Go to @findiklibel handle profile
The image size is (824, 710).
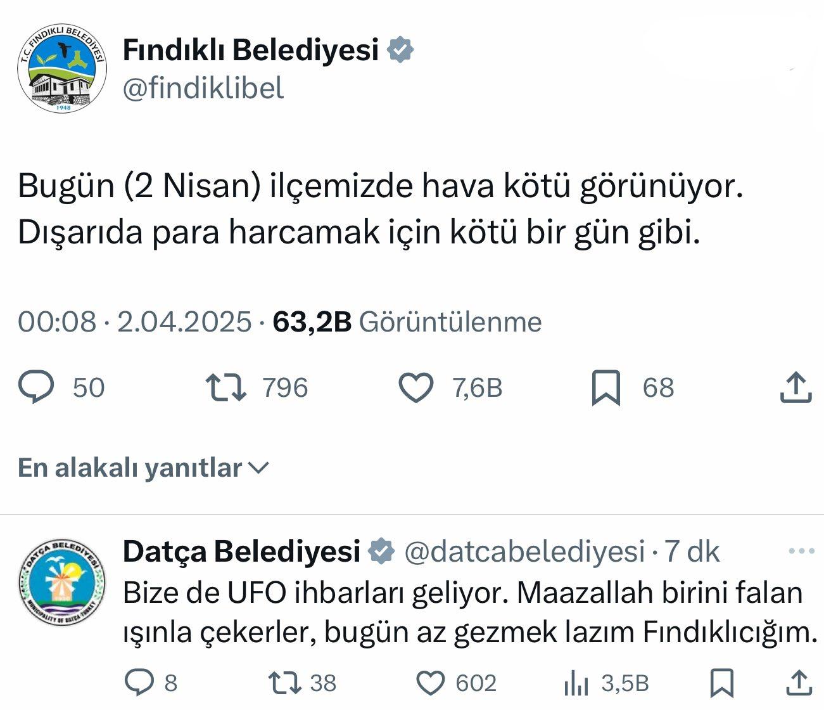203,87
